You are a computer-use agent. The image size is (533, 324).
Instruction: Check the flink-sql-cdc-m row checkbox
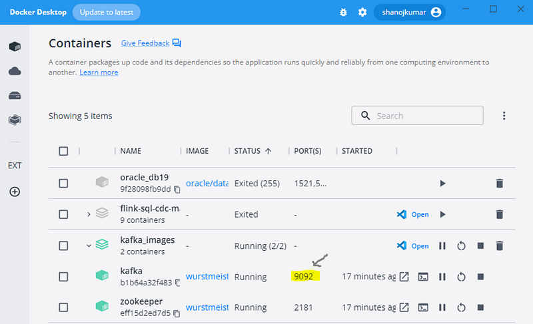click(63, 214)
